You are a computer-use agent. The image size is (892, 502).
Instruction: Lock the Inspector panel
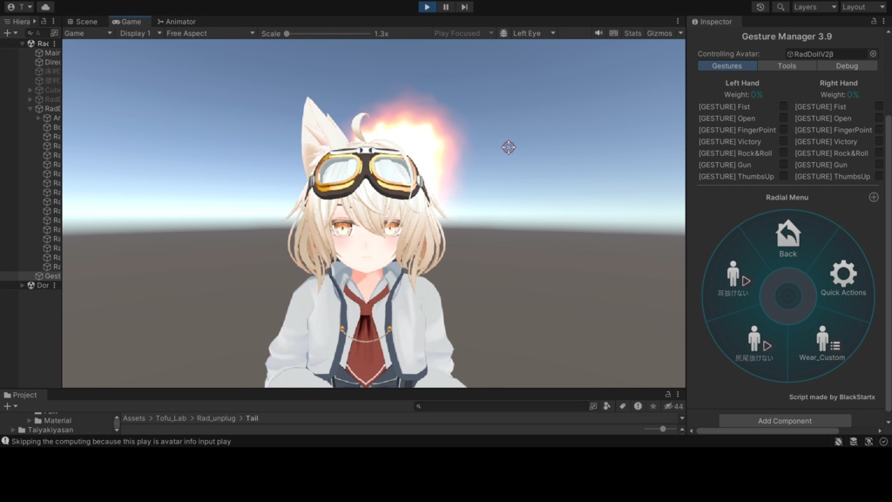point(874,22)
